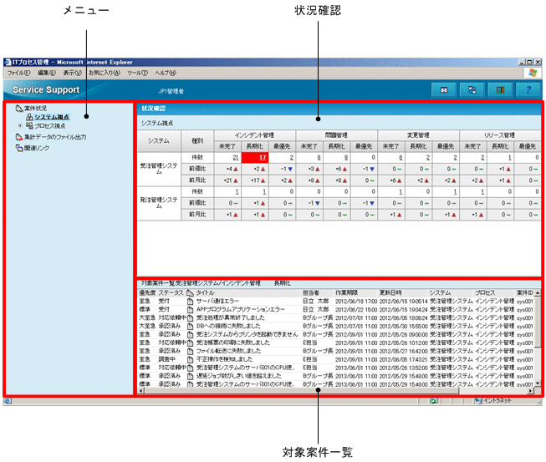Click the イントラネット zone icon in status bar
The height and width of the screenshot is (462, 546).
[x=479, y=401]
